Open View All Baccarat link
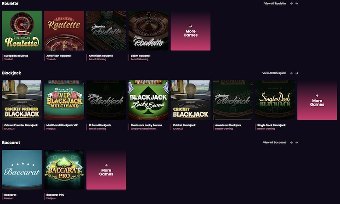 pyautogui.click(x=274, y=142)
